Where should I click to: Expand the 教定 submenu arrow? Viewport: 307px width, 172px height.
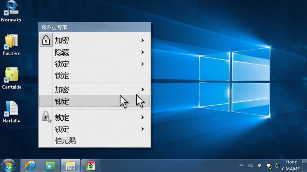click(x=142, y=117)
